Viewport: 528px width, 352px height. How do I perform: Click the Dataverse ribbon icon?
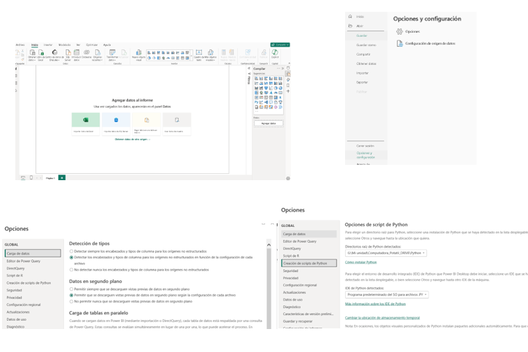pyautogui.click(x=86, y=52)
